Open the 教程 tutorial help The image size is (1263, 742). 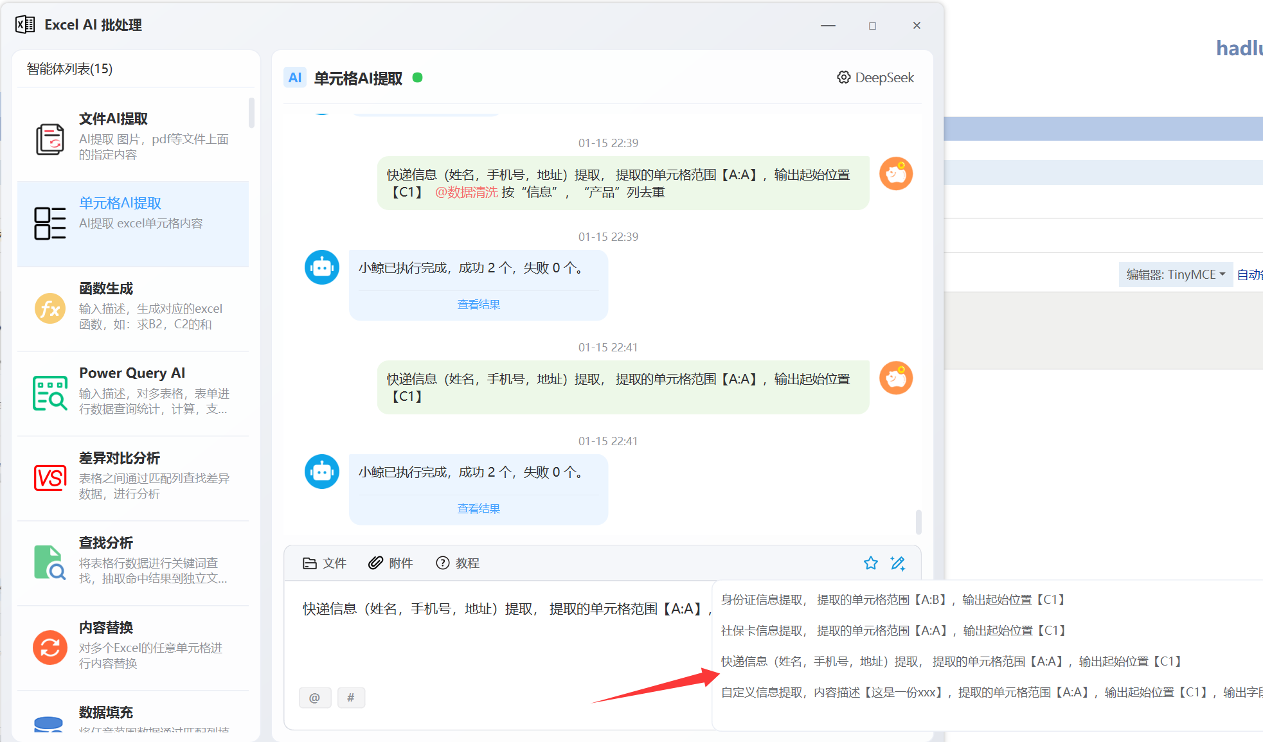coord(458,563)
